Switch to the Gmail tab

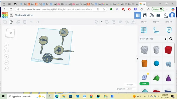[105, 4]
